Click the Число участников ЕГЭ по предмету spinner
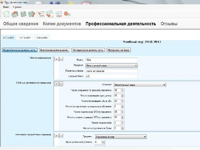This screenshot has height=150, width=200. click(119, 112)
